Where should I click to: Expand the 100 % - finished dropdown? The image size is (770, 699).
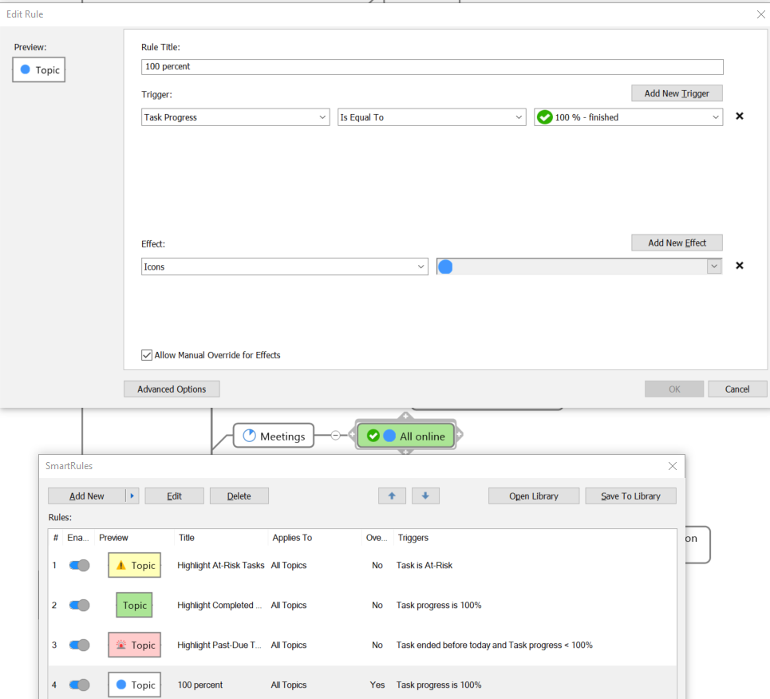tap(715, 117)
